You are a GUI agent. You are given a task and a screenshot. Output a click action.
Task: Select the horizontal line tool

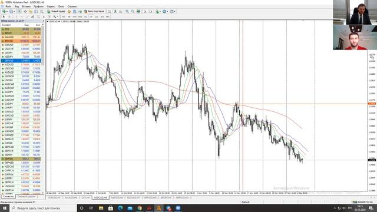(22, 16)
